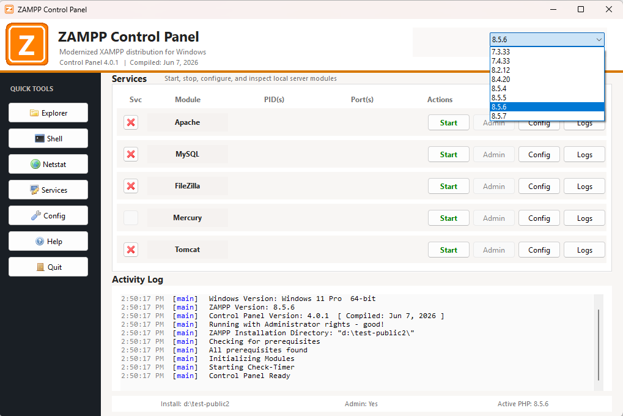Pick version 8.5.5 in dropdown
The image size is (623, 416).
[547, 97]
